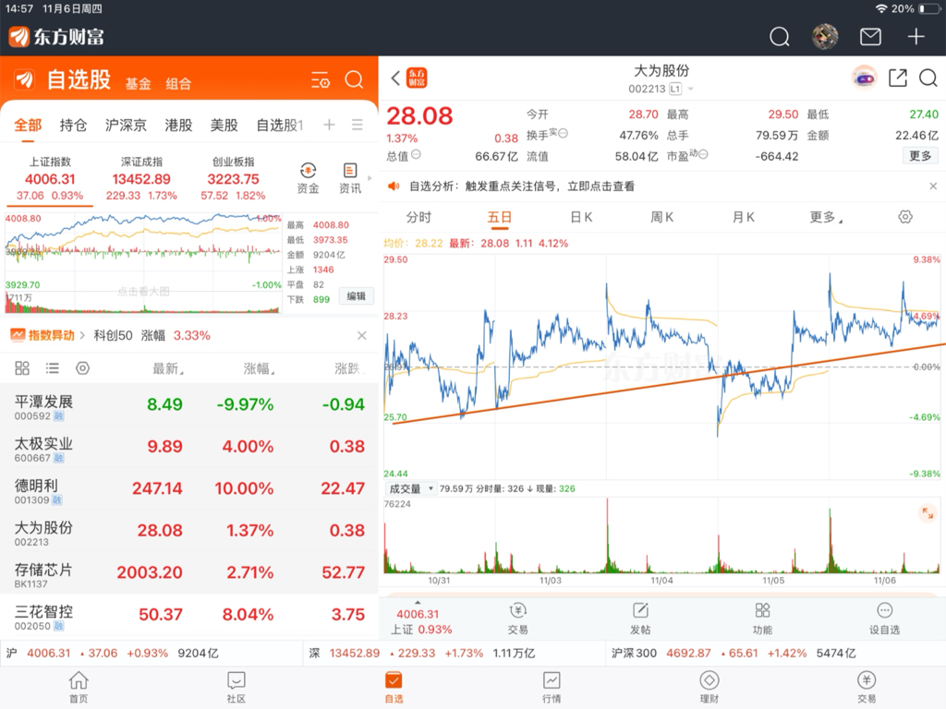Open 功能 functions icon
This screenshot has height=709, width=946.
762,619
